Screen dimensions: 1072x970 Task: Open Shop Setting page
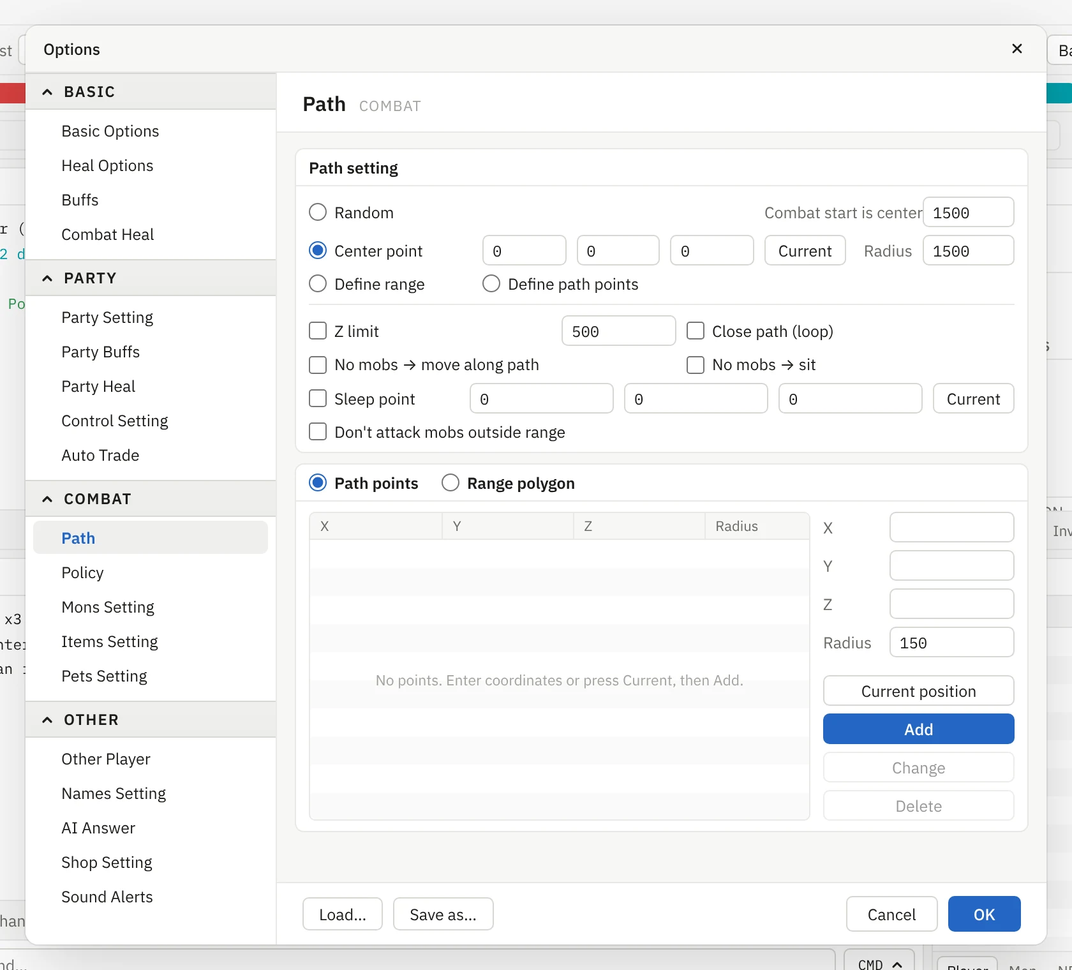click(151, 862)
